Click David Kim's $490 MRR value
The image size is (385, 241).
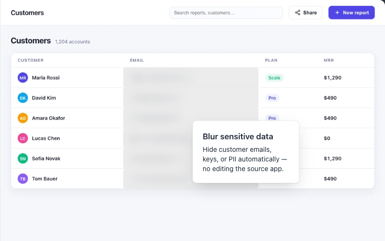pyautogui.click(x=330, y=98)
